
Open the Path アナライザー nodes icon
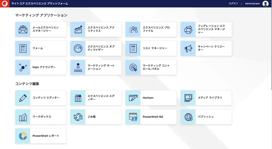pos(23,67)
